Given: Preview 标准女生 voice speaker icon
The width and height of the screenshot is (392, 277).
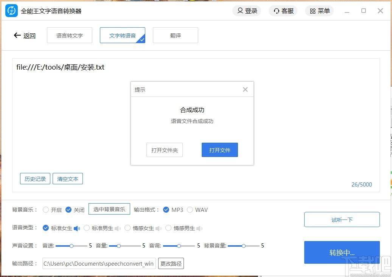Looking at the screenshot, I should 77,228.
